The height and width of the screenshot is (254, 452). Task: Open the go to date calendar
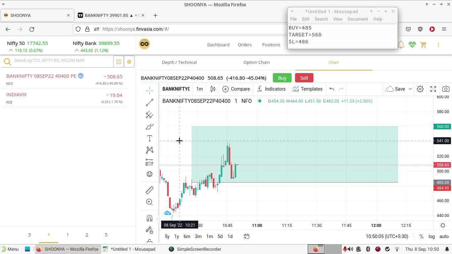point(247,236)
